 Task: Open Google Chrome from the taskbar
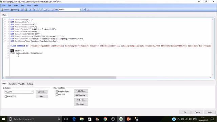tap(105, 119)
